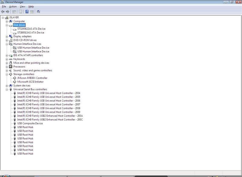The image size is (242, 177).
Task: Select USB Universal Host Controller - 2937
Action: (49, 104)
